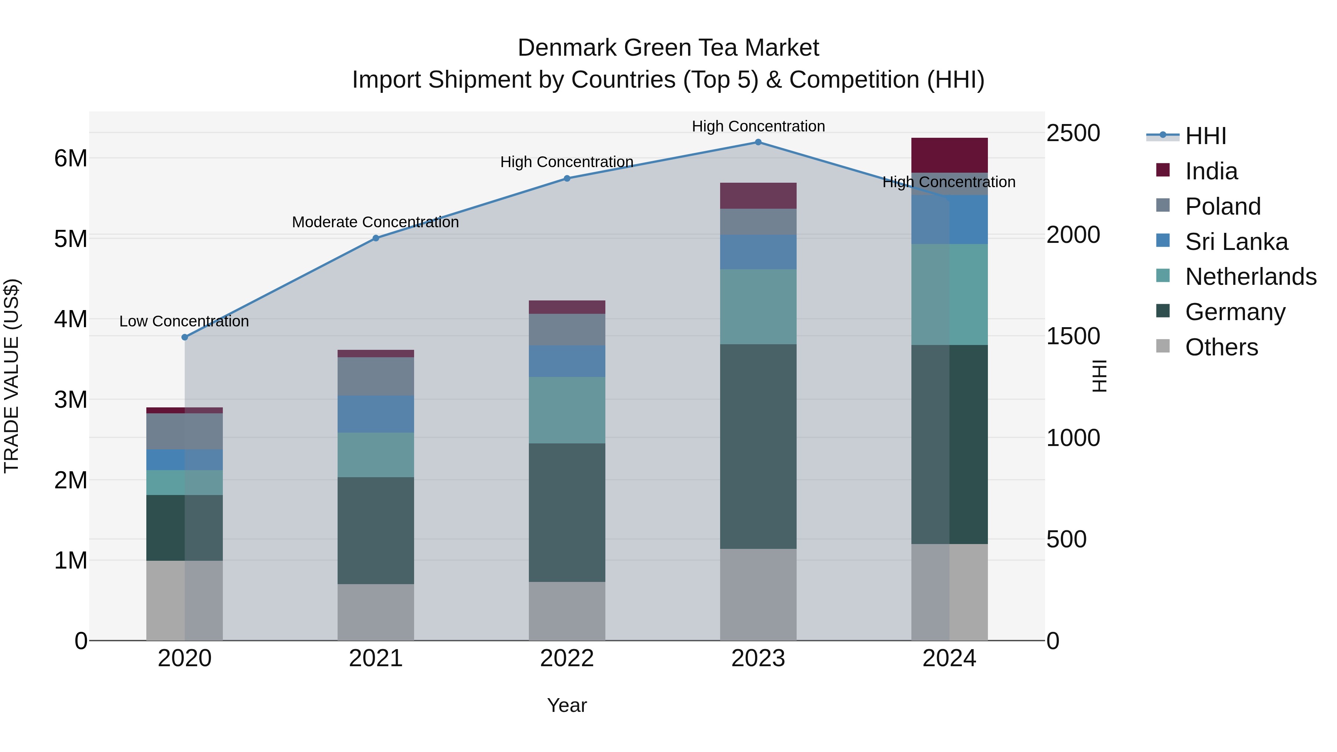Click the 2500 HHI axis tick
The image size is (1337, 752).
click(1073, 133)
